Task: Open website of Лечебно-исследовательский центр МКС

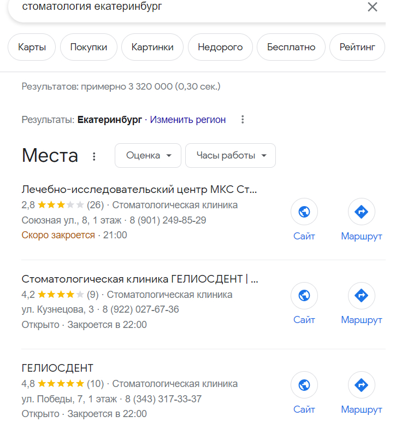Action: coord(304,212)
